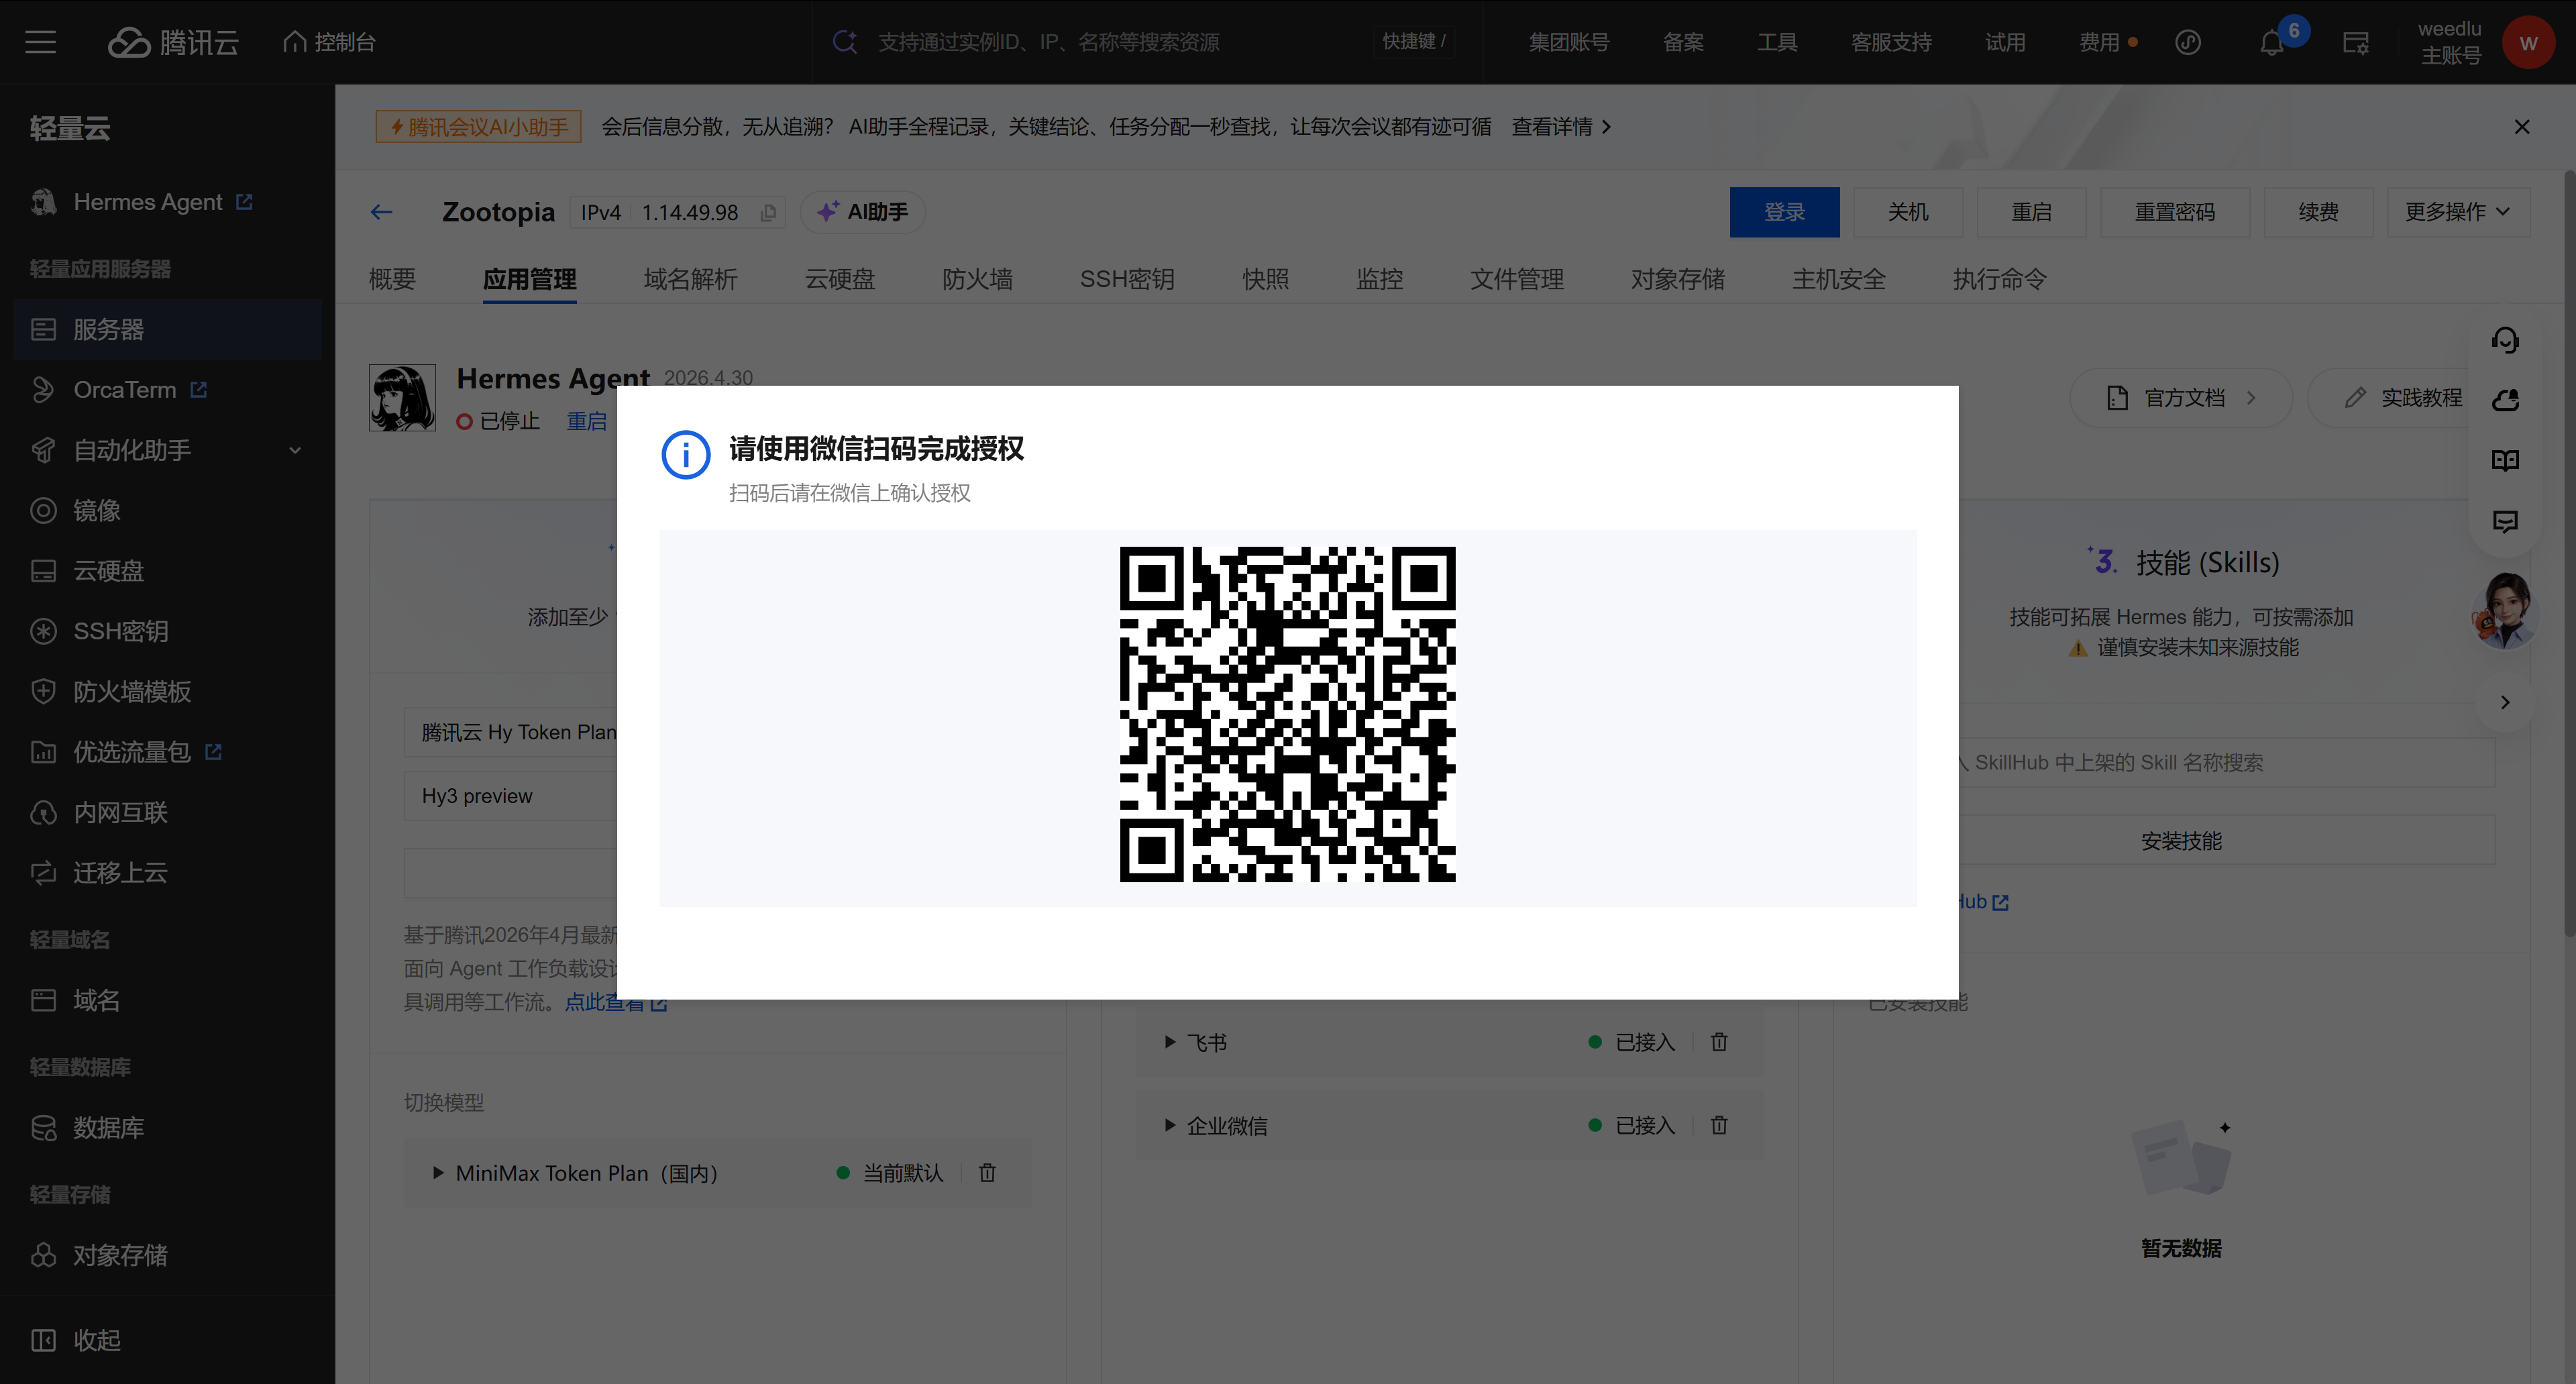
Task: Open the 官方文档 link
Action: (2180, 398)
